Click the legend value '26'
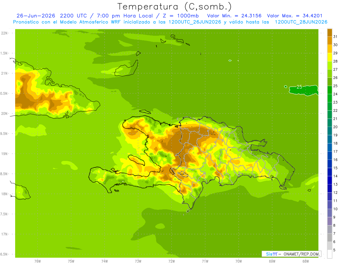 coord(335,78)
